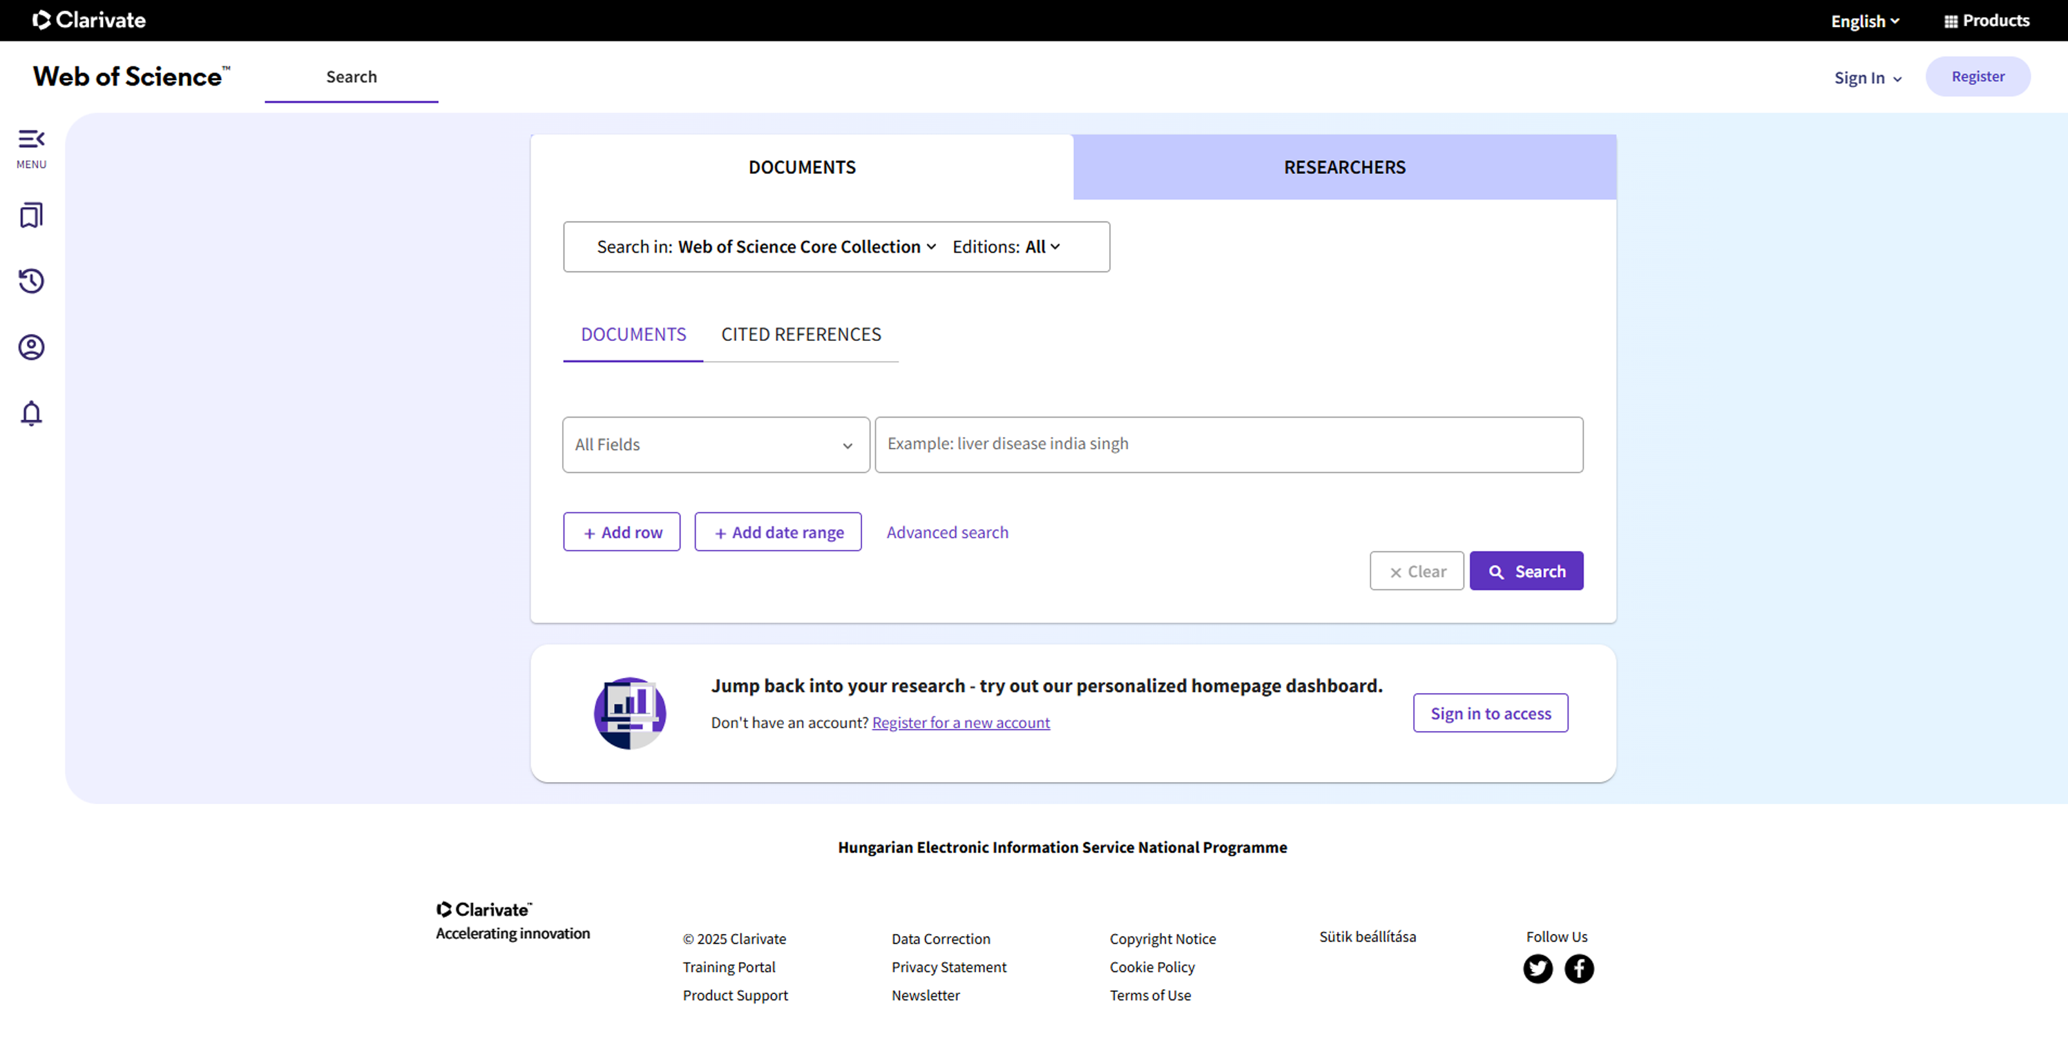Switch to the CITED REFERENCES tab
This screenshot has height=1063, width=2068.
[x=801, y=335]
